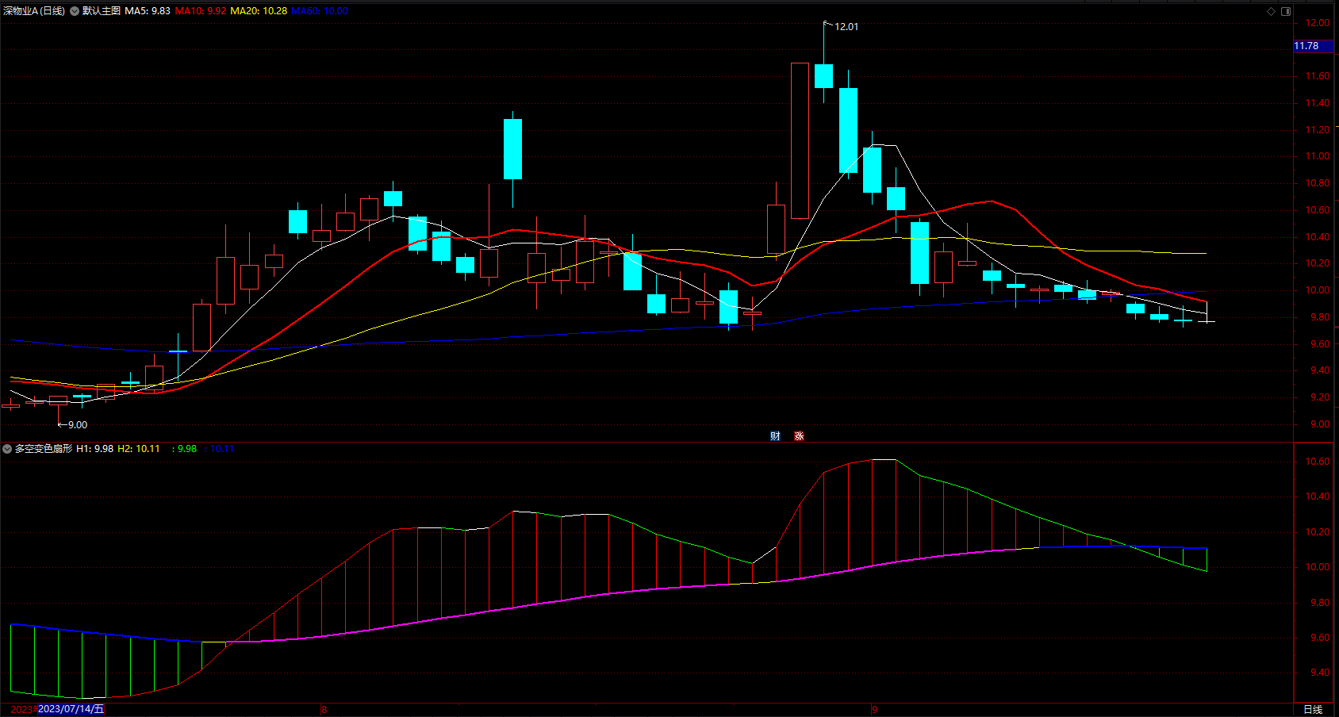Click the blue 财 marker icon
The image size is (1339, 717).
(x=775, y=436)
